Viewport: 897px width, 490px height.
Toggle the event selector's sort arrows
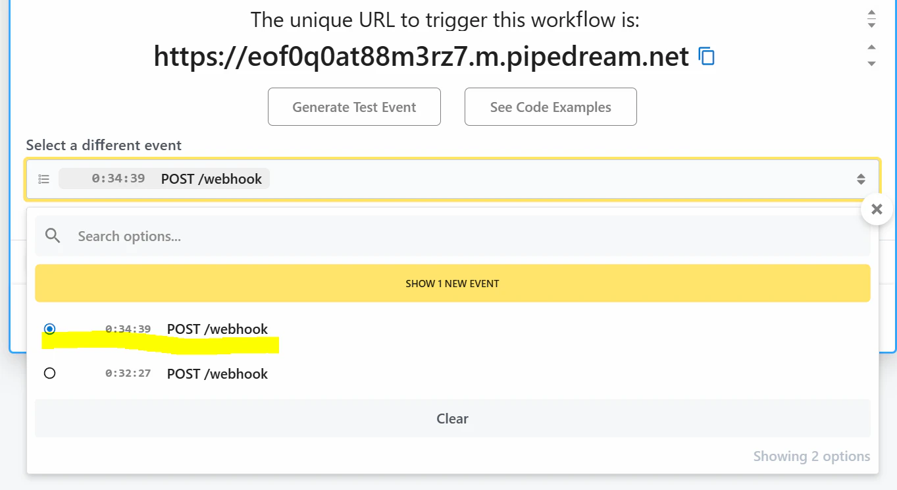click(x=861, y=179)
